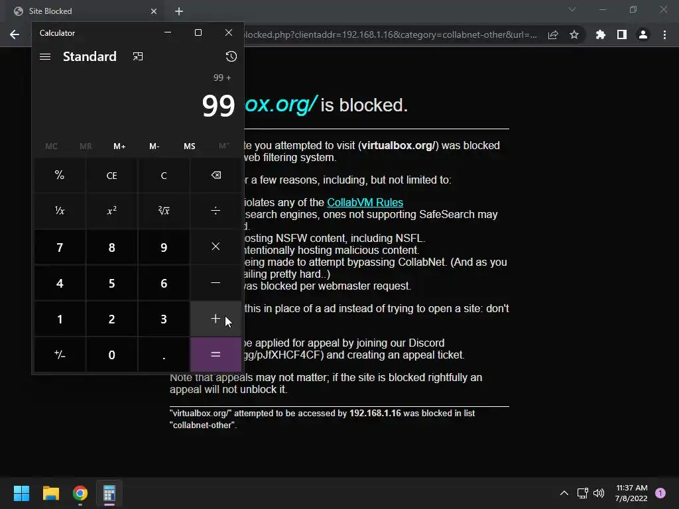Click the purple equals key
The image size is (679, 509).
216,355
